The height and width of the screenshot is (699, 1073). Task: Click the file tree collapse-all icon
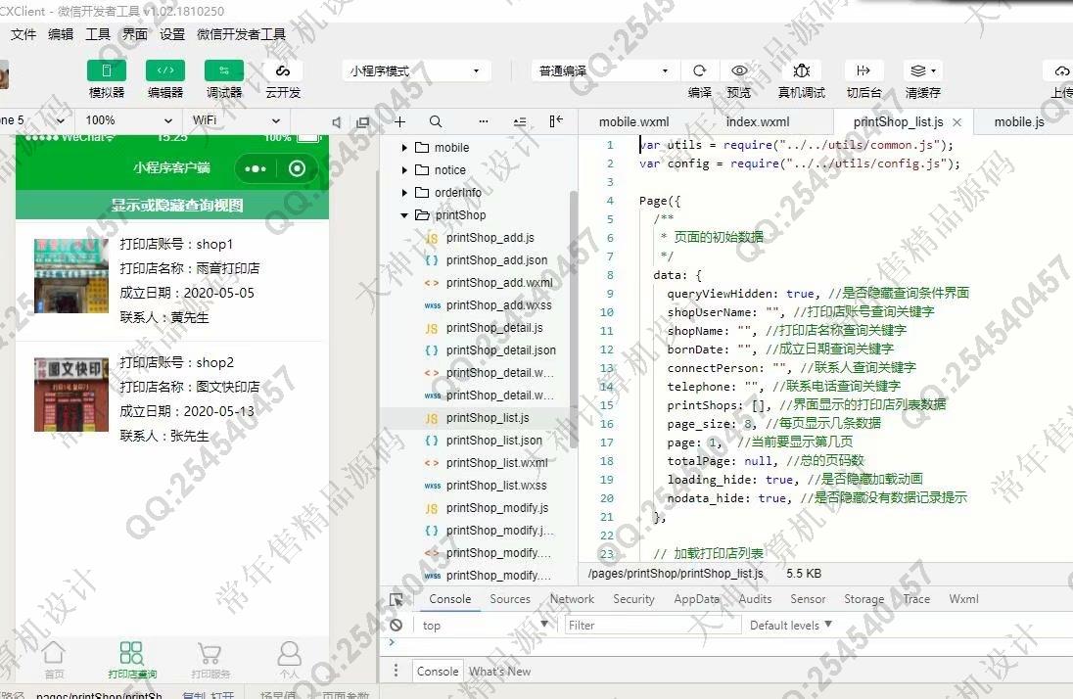[520, 121]
